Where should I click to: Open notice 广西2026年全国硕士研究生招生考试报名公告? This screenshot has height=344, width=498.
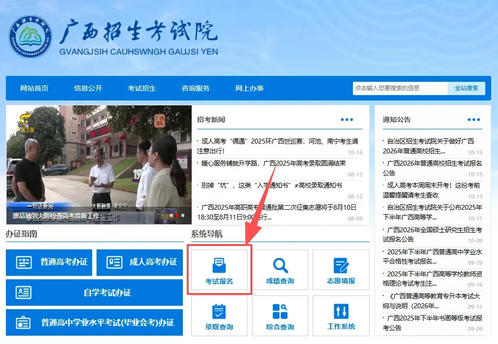[x=432, y=234]
